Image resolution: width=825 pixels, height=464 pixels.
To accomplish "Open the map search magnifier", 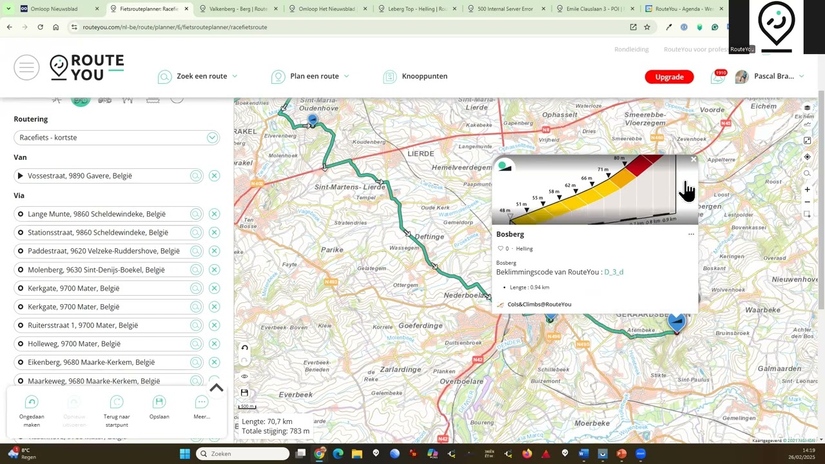I will point(807,173).
